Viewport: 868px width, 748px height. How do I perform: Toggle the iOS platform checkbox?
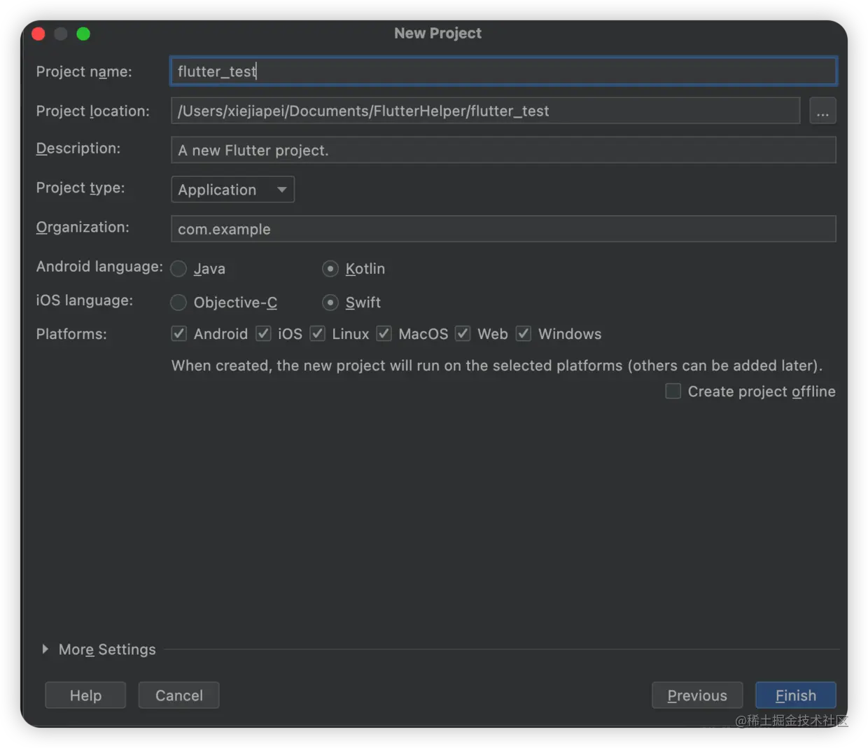[263, 334]
